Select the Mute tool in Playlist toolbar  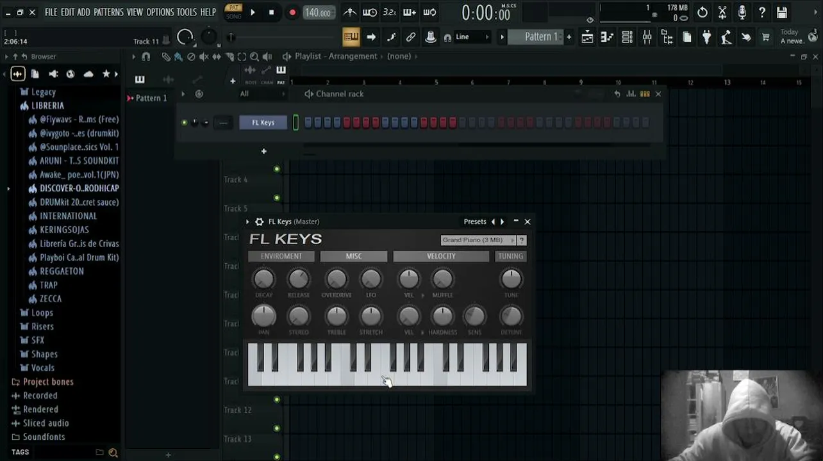[204, 56]
